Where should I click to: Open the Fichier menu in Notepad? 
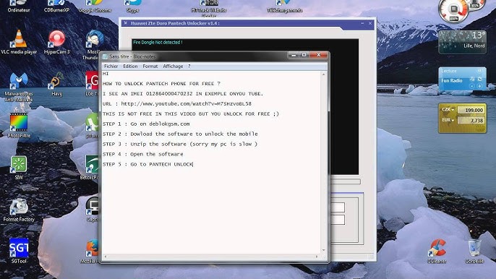tap(111, 66)
